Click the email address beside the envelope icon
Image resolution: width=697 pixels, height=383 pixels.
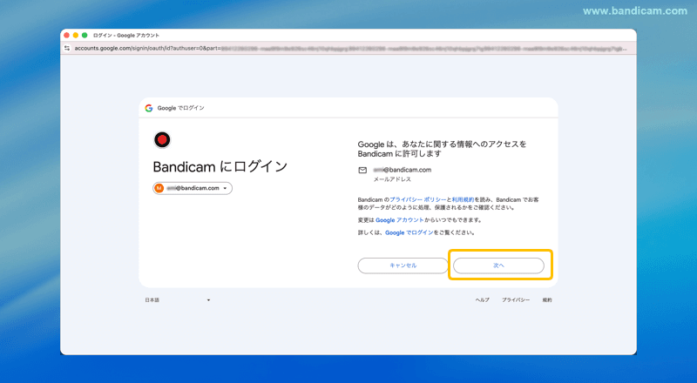pos(403,170)
